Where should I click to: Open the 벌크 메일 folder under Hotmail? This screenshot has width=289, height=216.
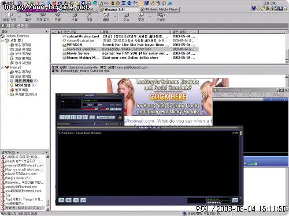coord(19,90)
